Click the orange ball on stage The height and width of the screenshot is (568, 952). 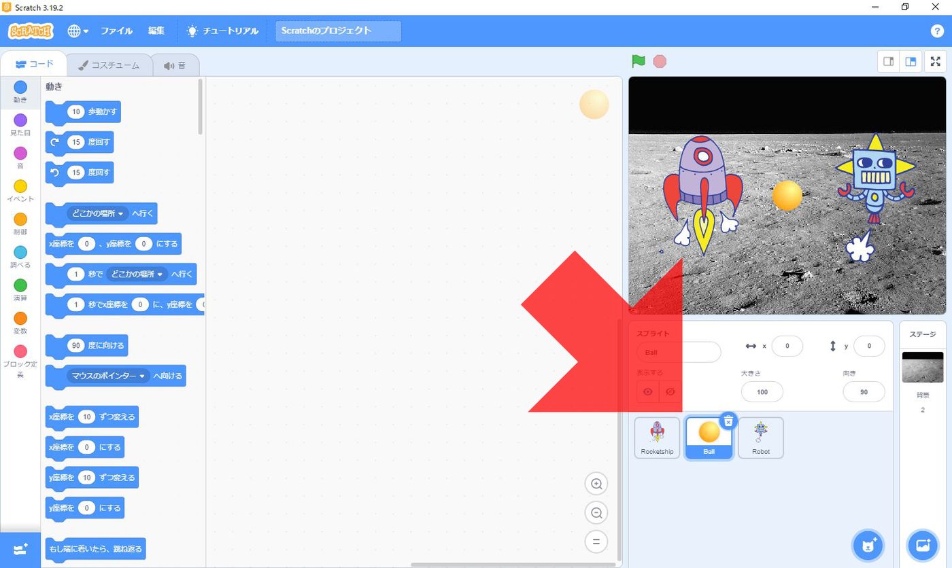(x=787, y=196)
